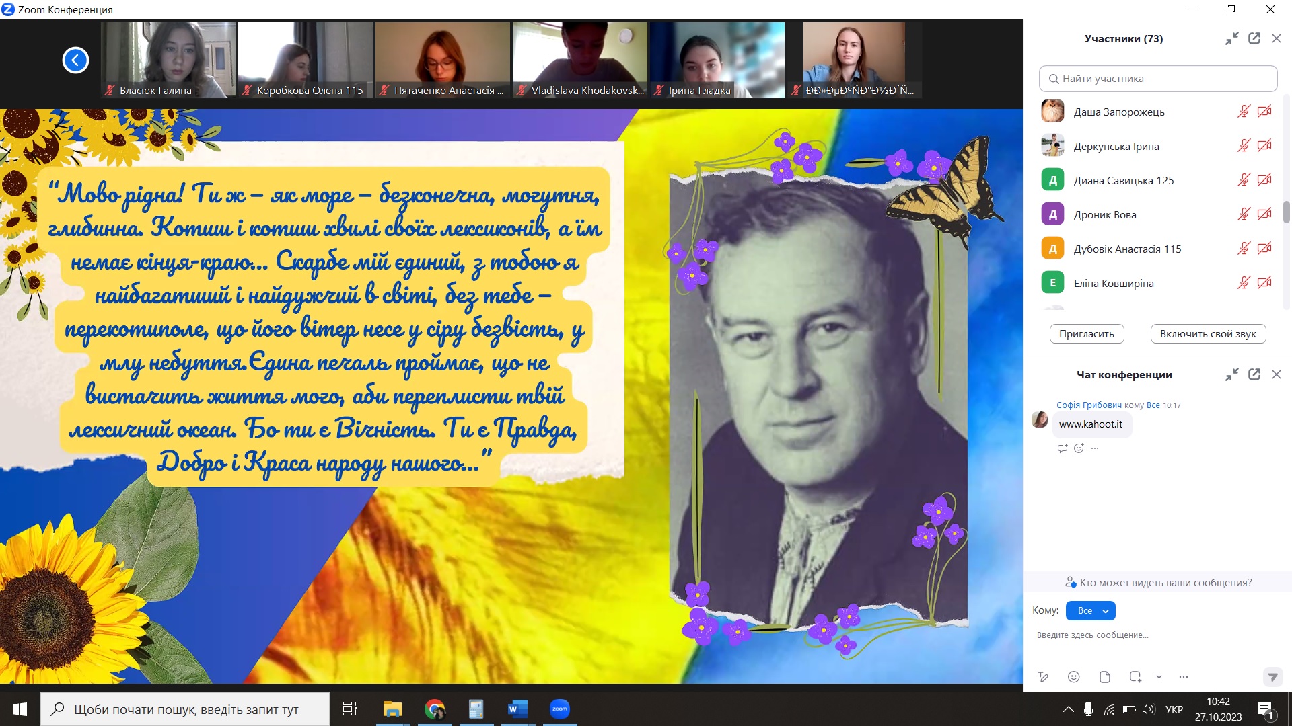
Task: Expand the screenshot options chevron in chat toolbar
Action: pos(1159,677)
